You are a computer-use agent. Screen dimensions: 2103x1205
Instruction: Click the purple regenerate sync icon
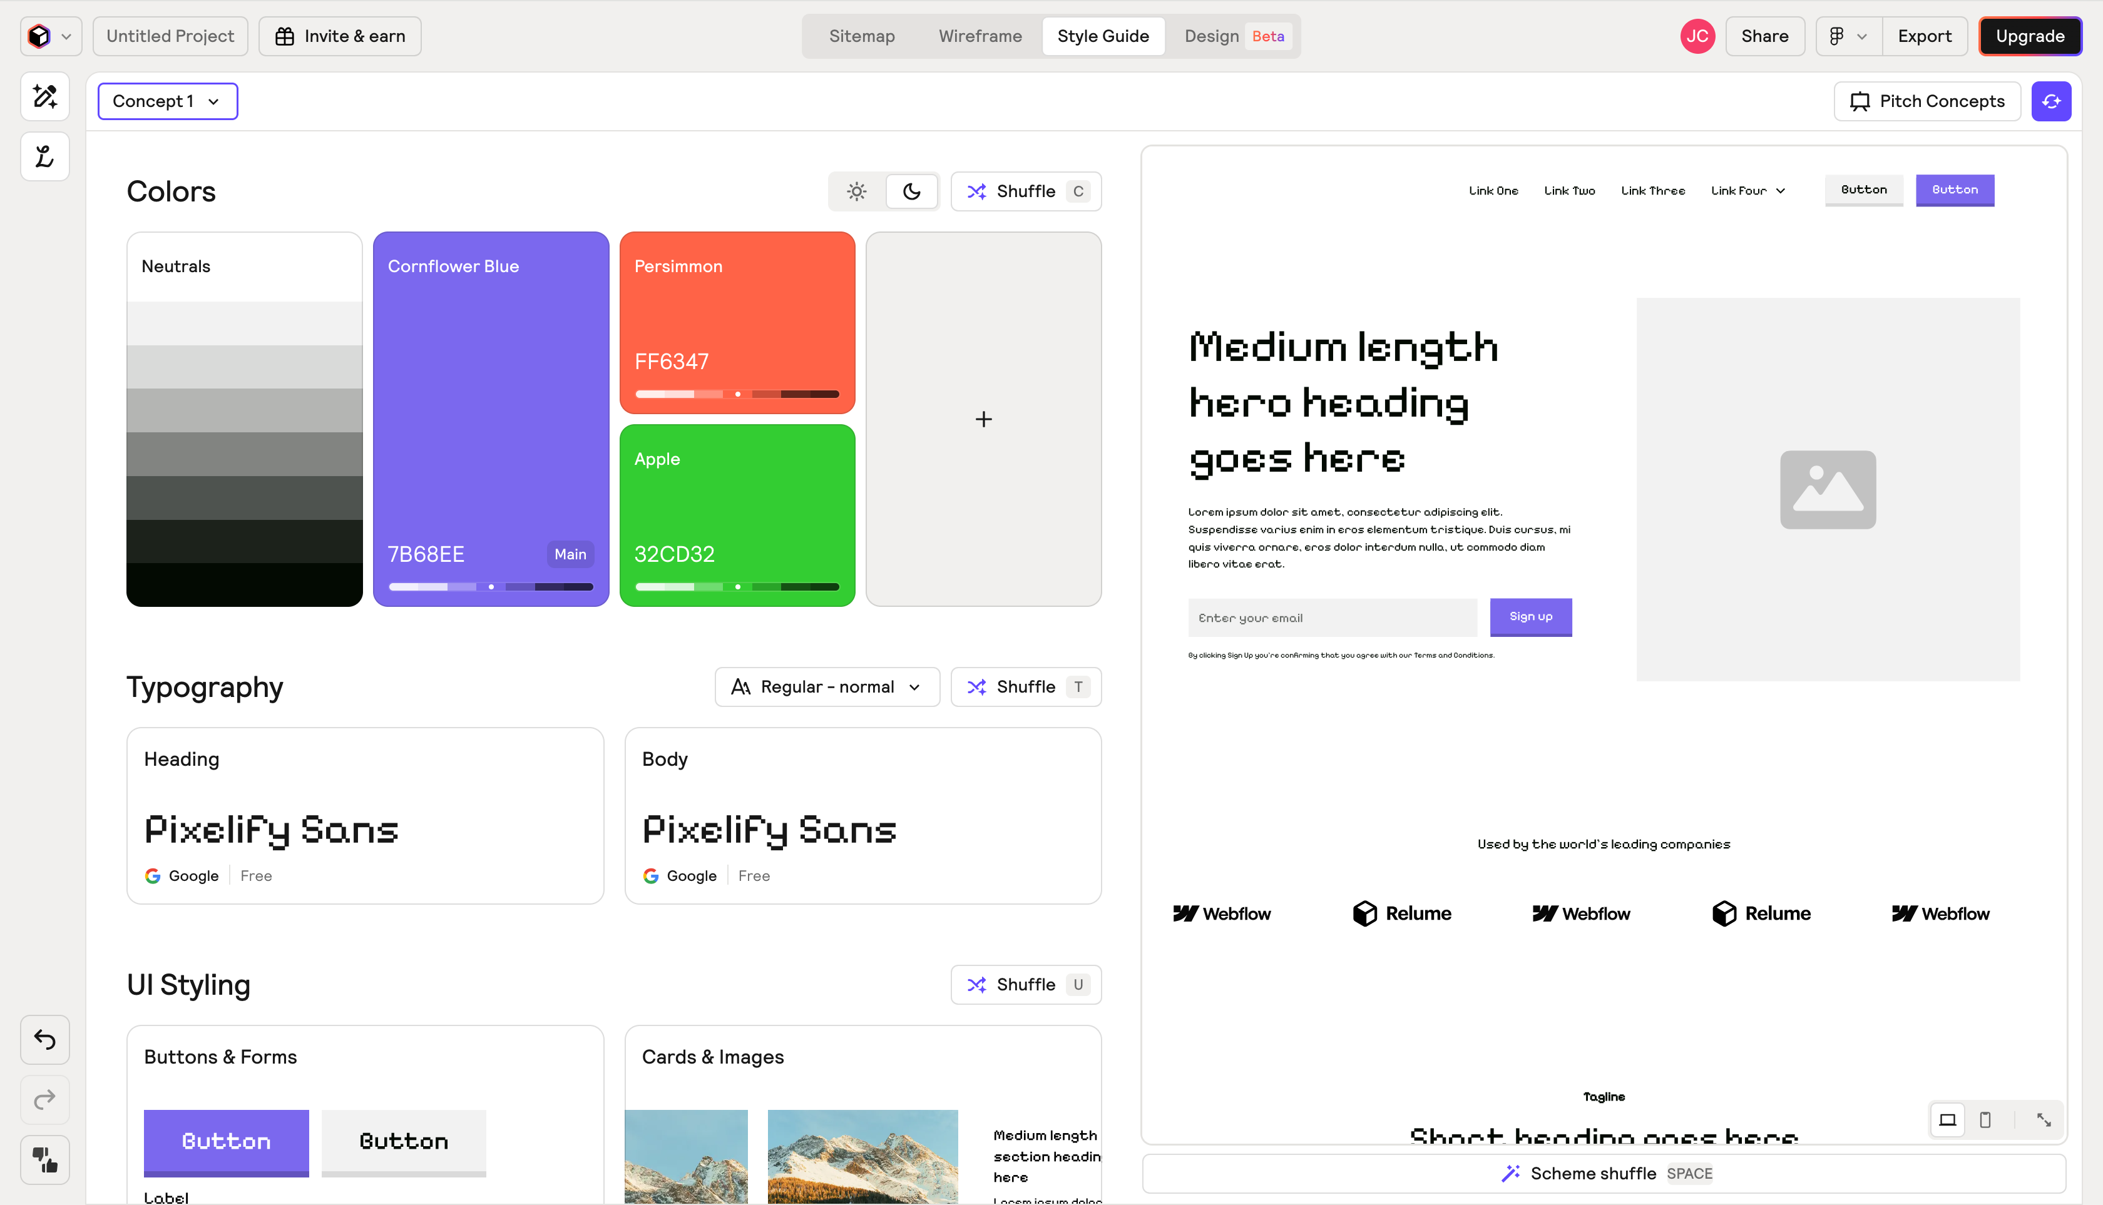click(x=2051, y=101)
